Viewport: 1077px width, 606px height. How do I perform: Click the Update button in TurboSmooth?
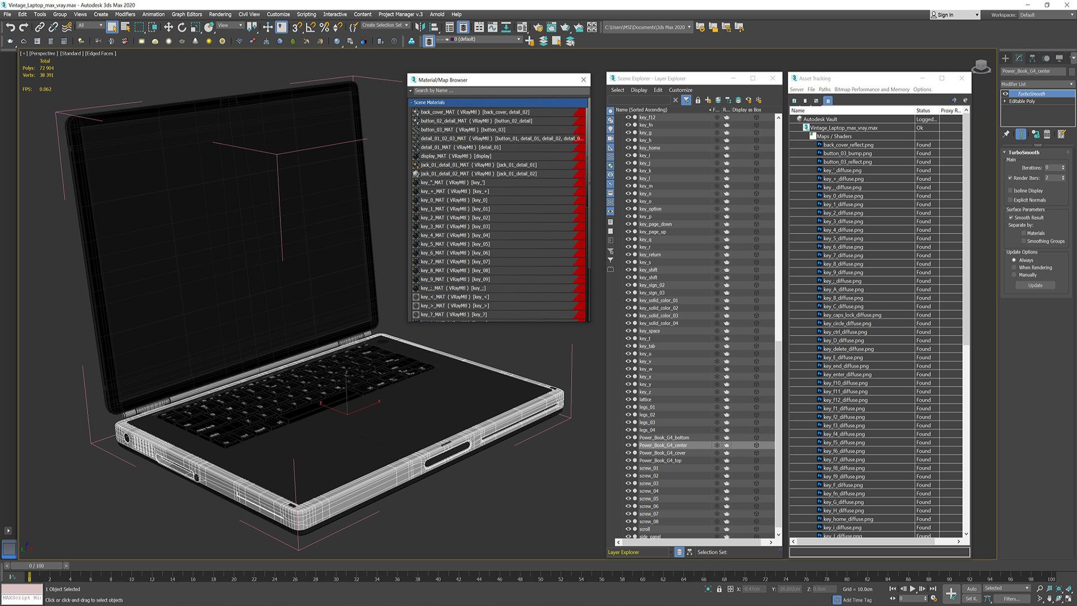tap(1035, 286)
